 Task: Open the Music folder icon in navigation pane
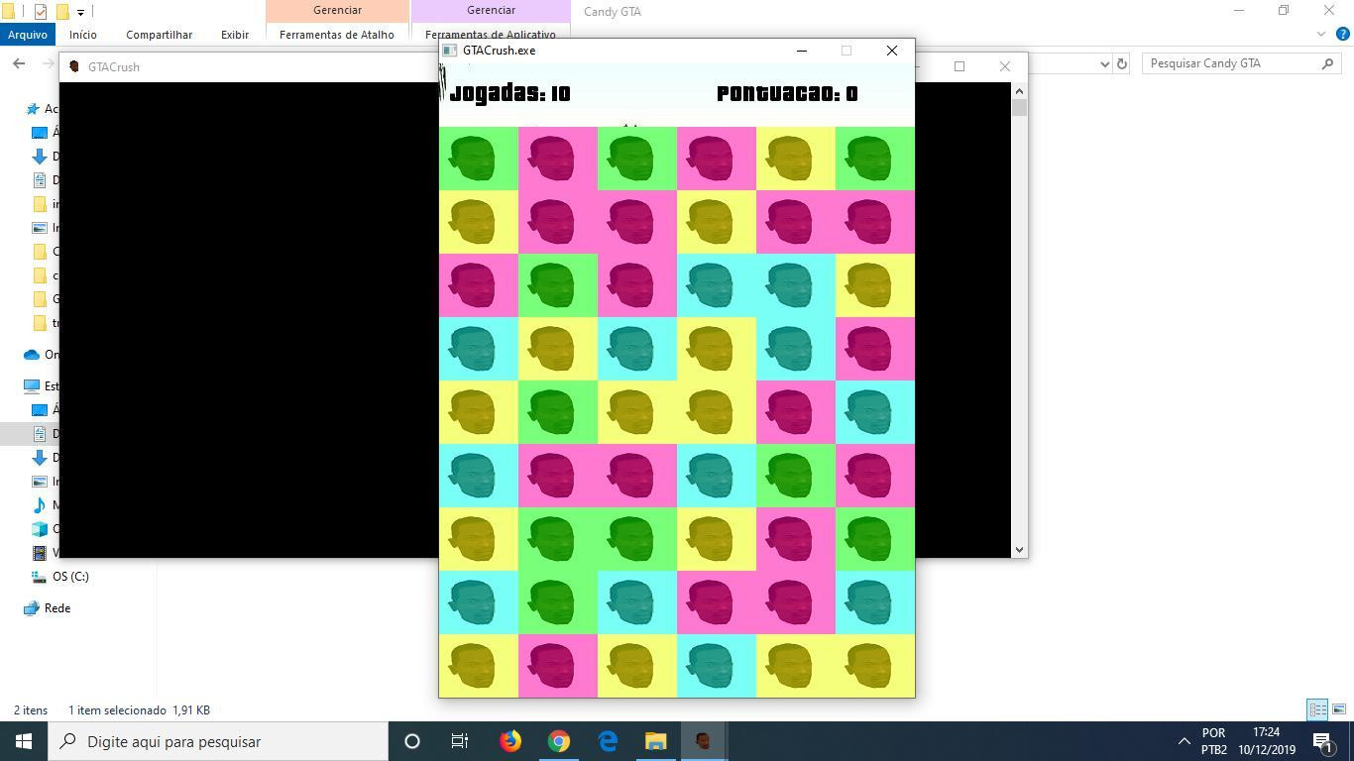point(40,504)
